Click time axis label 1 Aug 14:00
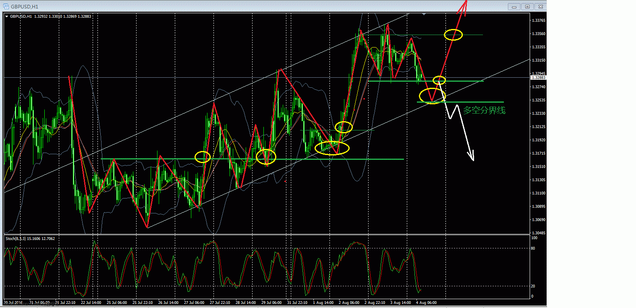 tap(323, 302)
